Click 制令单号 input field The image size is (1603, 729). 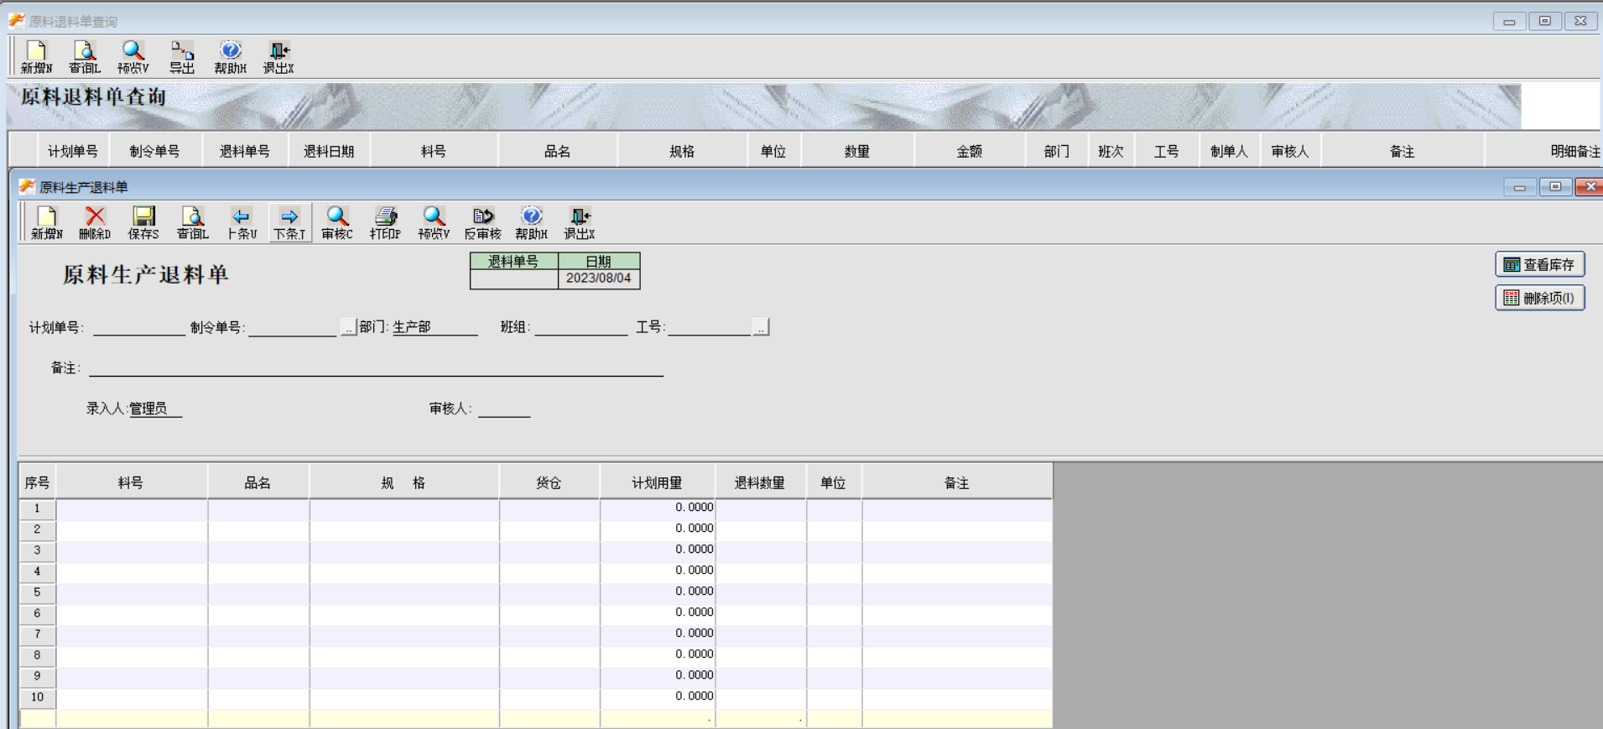pyautogui.click(x=293, y=327)
